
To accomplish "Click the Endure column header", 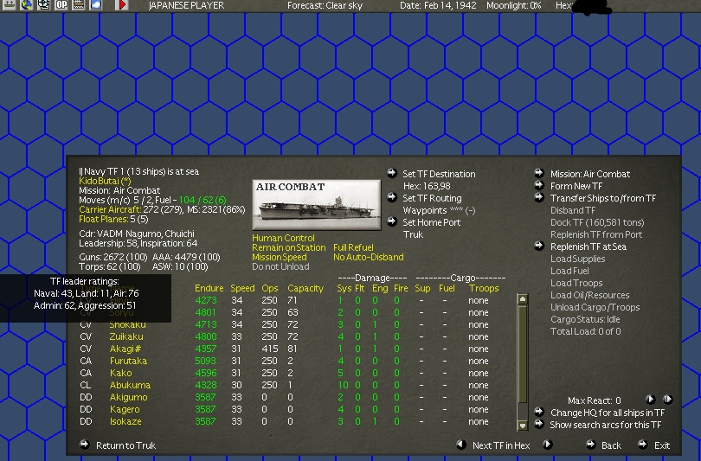I will 209,289.
